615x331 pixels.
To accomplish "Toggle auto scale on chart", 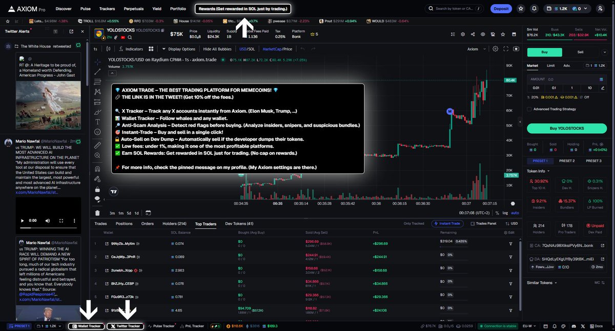I will click(x=515, y=213).
